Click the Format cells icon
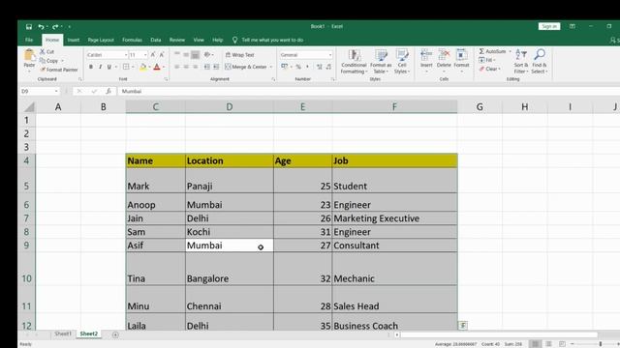 (461, 55)
